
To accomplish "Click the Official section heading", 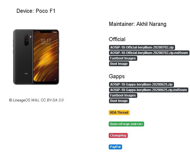I will pos(117,39).
